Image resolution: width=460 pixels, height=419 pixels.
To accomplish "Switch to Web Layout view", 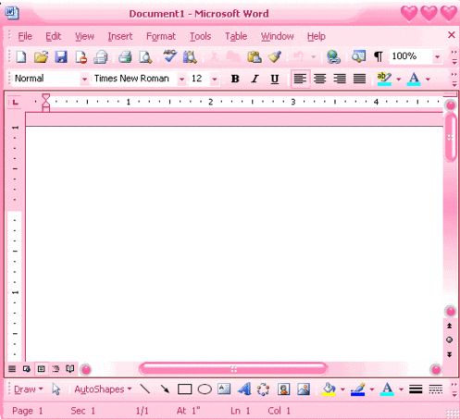I will pos(27,368).
